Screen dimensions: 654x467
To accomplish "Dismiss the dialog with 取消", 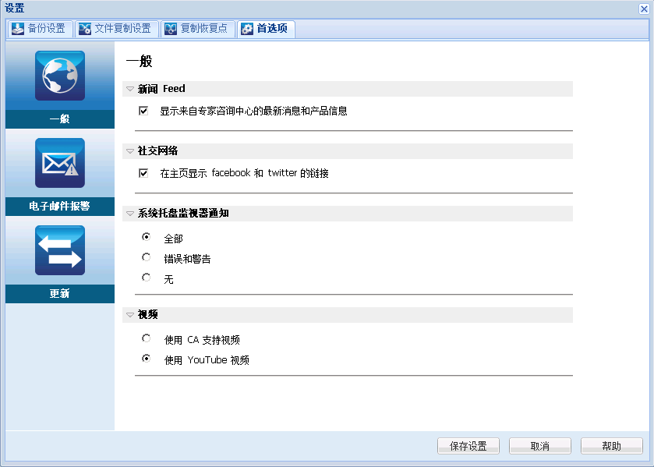I will 539,445.
